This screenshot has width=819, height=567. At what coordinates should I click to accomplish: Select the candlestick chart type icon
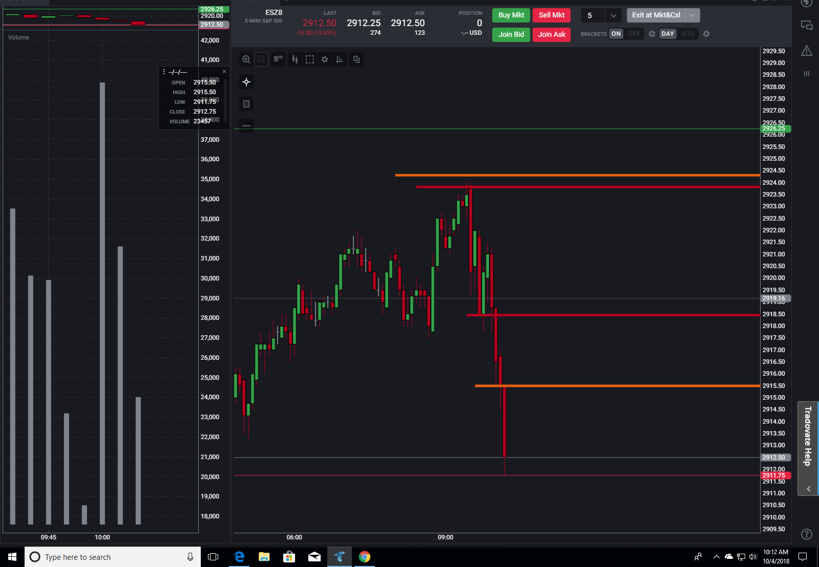pyautogui.click(x=295, y=59)
